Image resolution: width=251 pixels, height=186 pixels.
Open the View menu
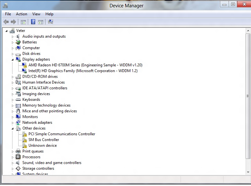pos(36,14)
